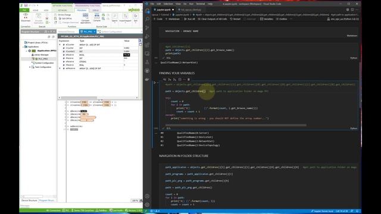Open notebook settings gear at editor top right

[348, 10]
